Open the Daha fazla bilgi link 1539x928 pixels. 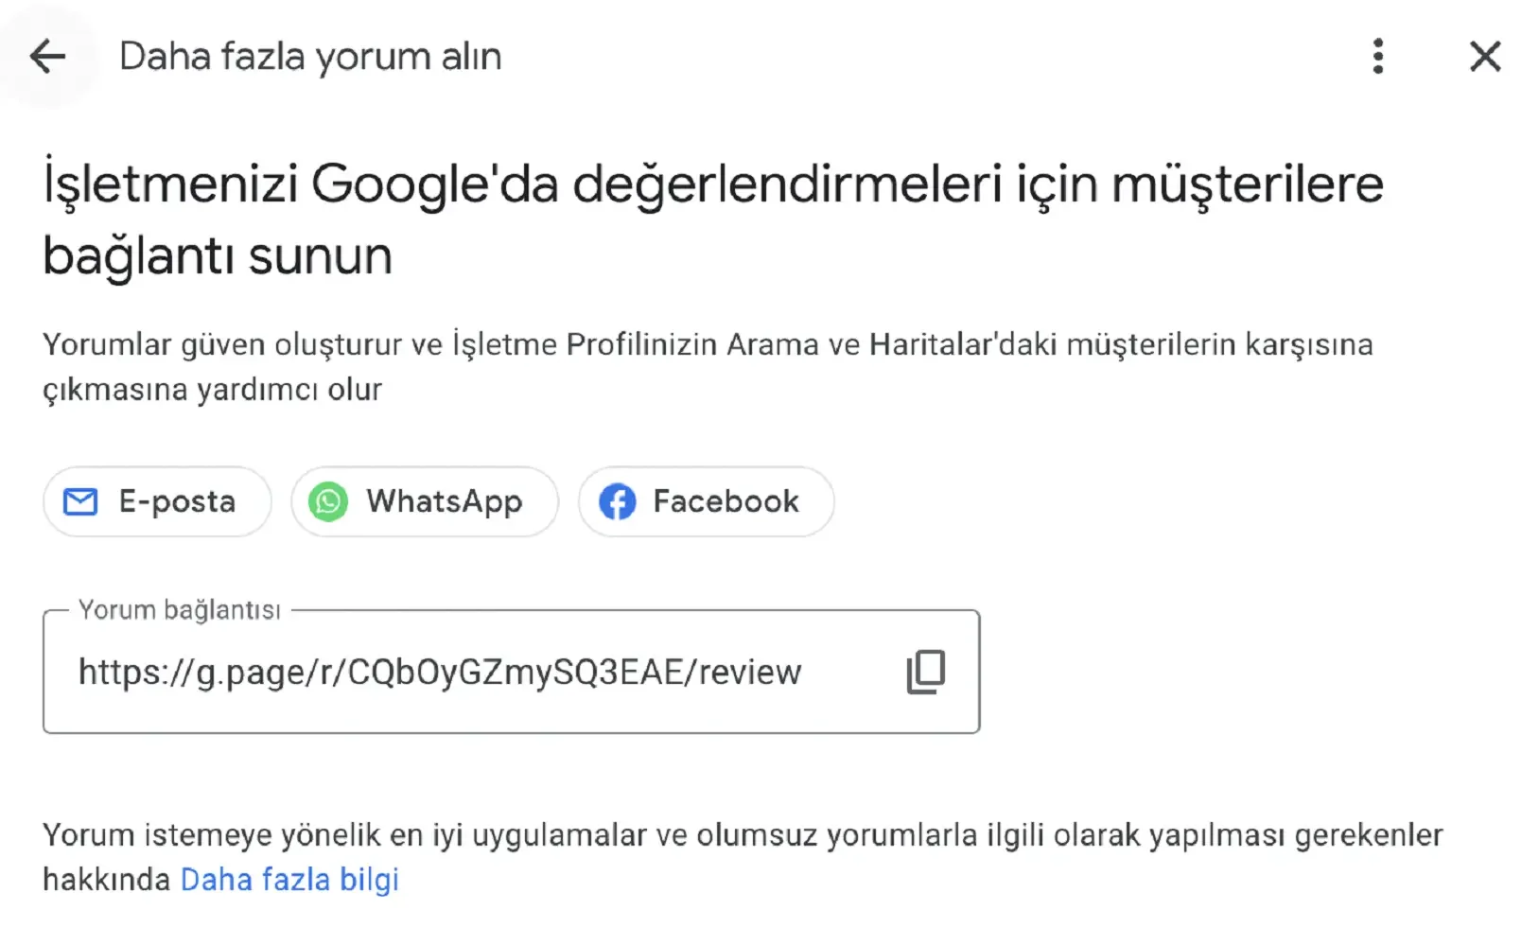[x=289, y=880]
